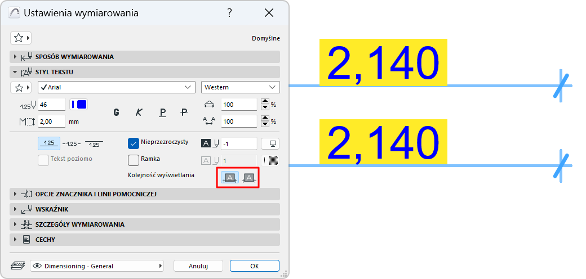Click the upper 2,140 dimension text

(x=383, y=62)
